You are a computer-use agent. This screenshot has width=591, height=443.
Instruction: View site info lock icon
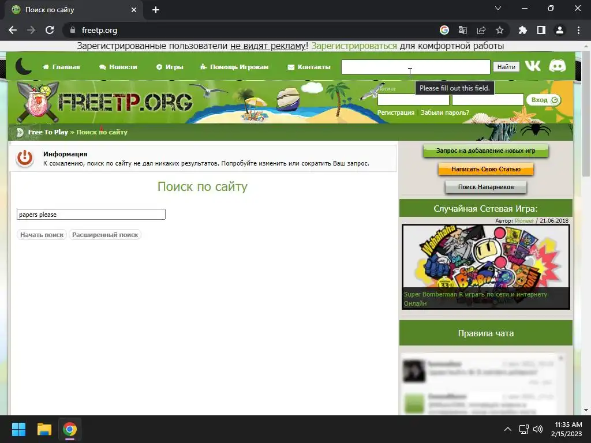pyautogui.click(x=73, y=30)
